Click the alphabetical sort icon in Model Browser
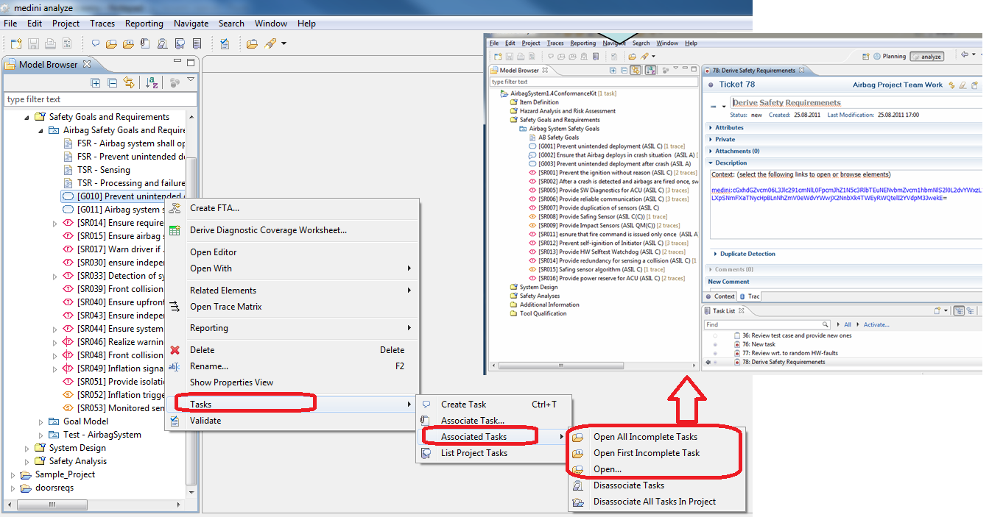 point(151,83)
